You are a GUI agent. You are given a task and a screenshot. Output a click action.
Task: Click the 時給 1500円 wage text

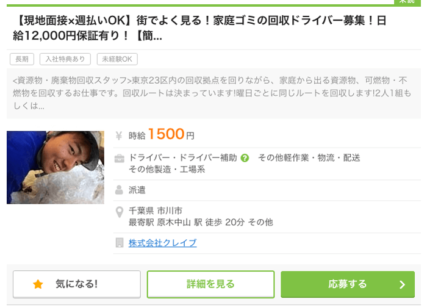click(x=162, y=134)
